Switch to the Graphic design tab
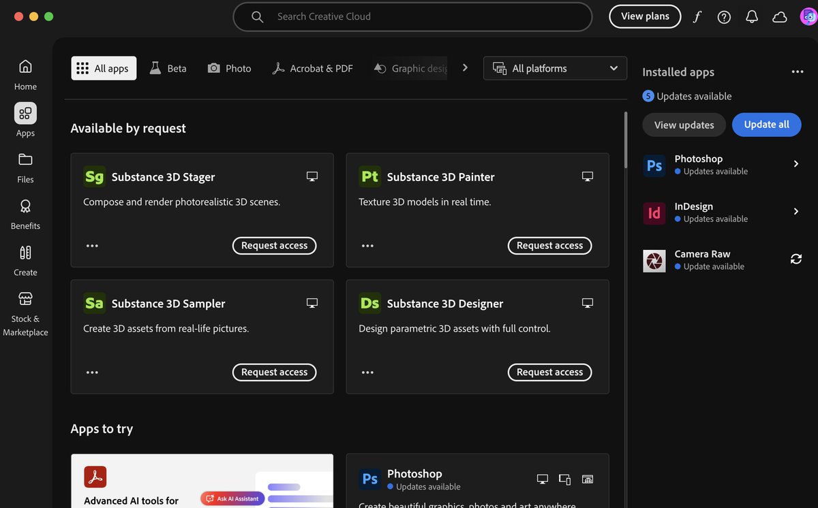818x508 pixels. point(410,68)
